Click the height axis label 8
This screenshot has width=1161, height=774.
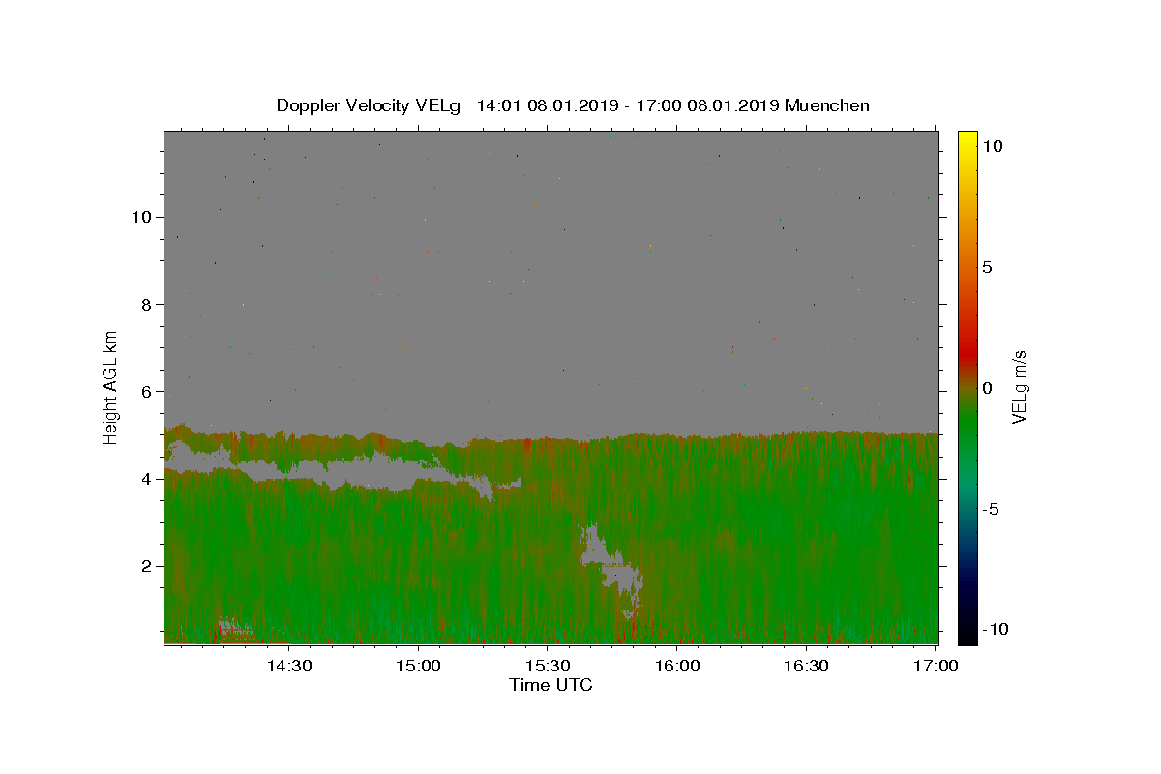pyautogui.click(x=146, y=304)
